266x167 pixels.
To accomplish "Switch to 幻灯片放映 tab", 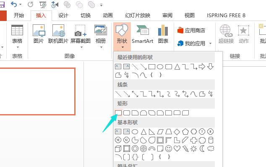I will click(x=138, y=16).
